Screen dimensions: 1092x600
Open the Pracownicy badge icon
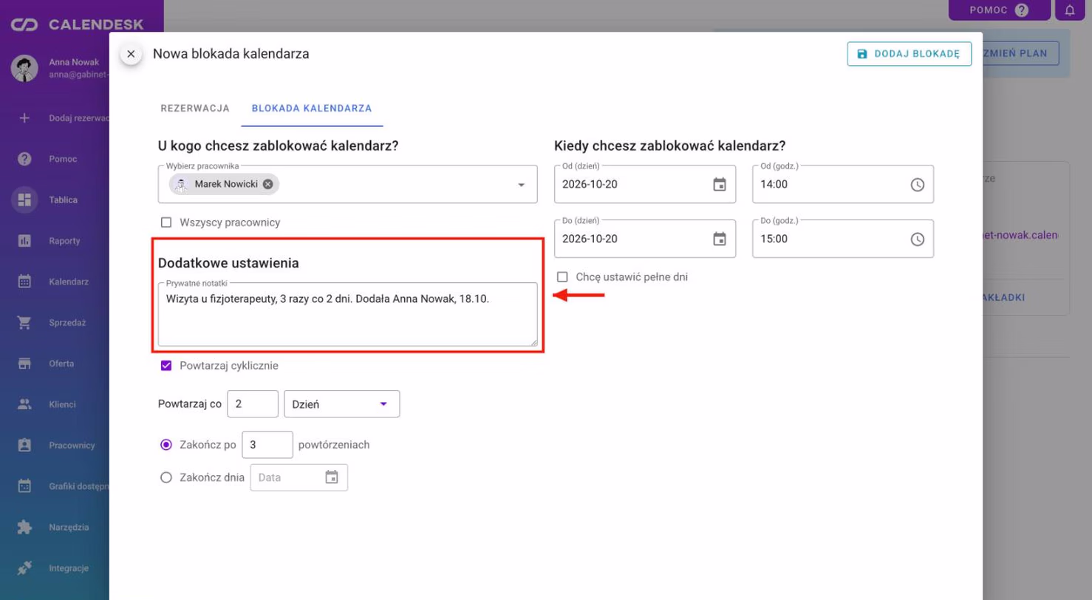[x=24, y=446]
